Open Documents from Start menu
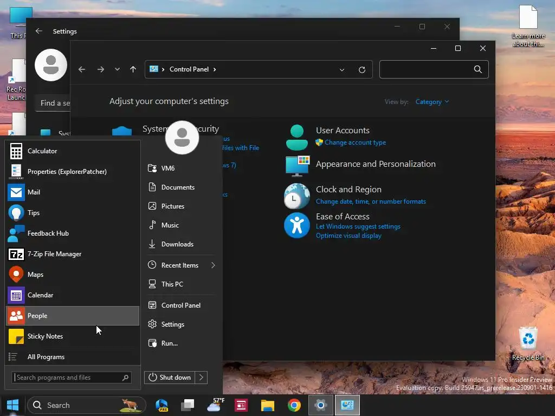 click(x=180, y=187)
